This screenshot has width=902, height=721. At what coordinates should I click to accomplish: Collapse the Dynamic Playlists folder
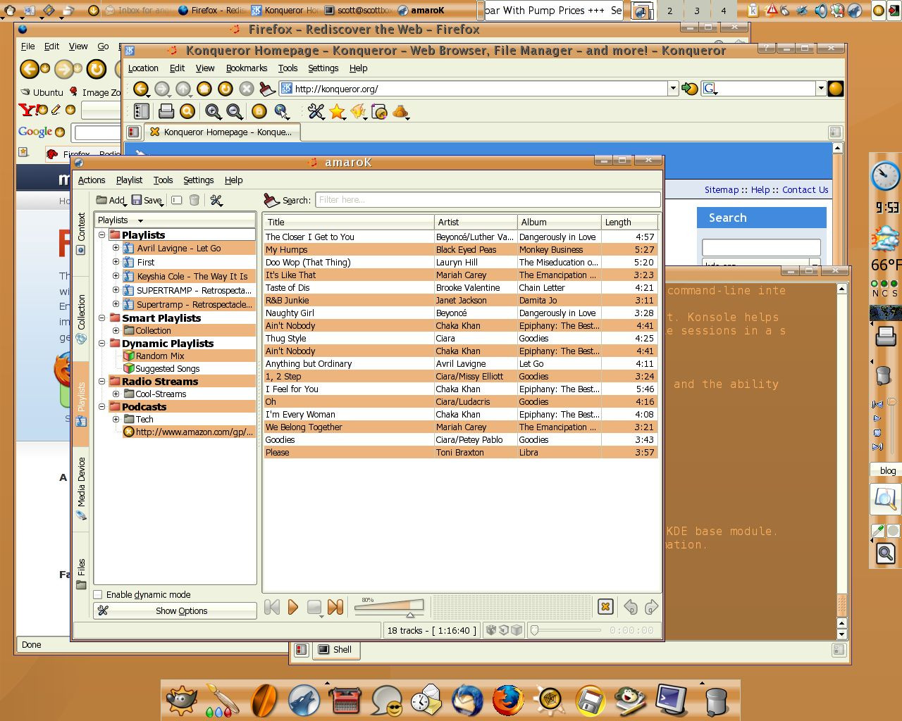[101, 343]
